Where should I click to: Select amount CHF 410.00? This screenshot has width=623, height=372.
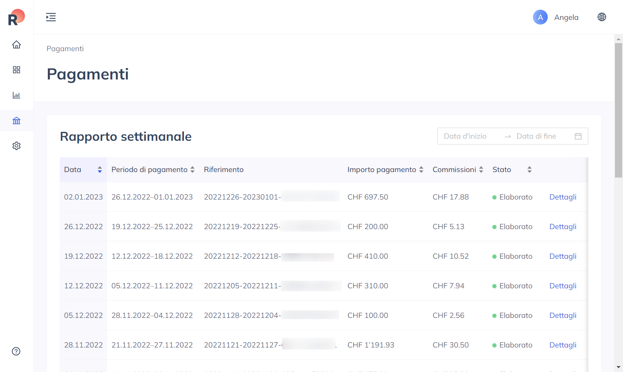click(368, 256)
